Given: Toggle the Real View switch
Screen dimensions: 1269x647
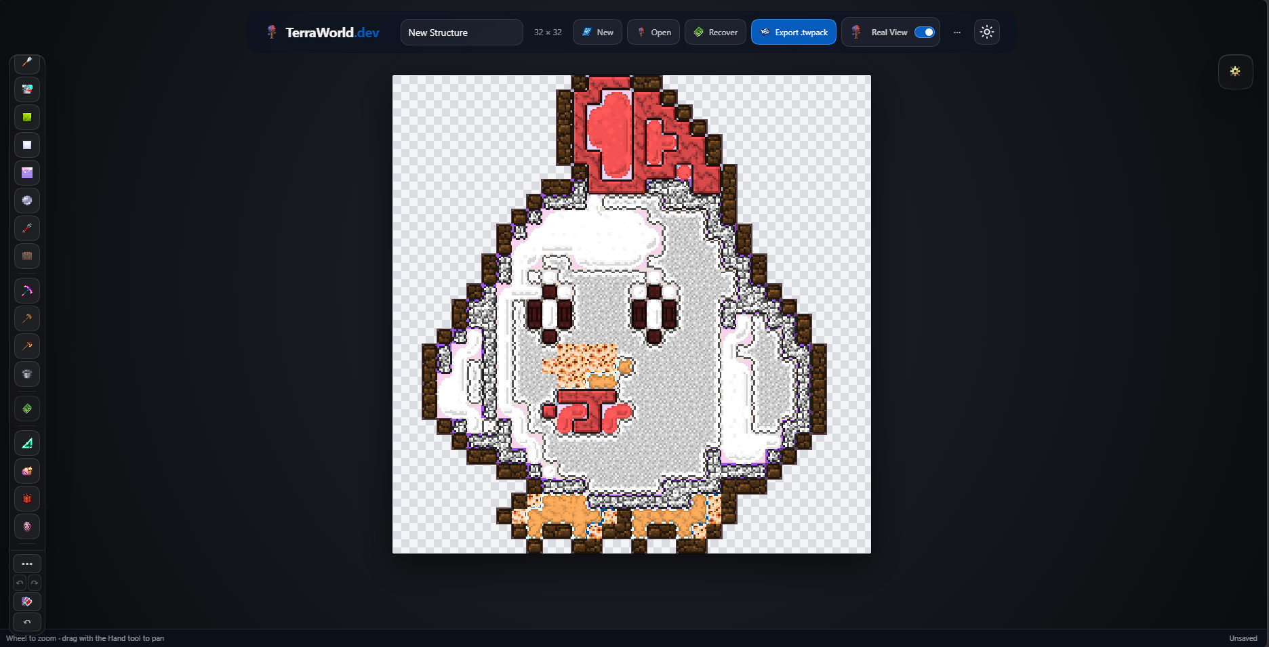Looking at the screenshot, I should coord(925,32).
